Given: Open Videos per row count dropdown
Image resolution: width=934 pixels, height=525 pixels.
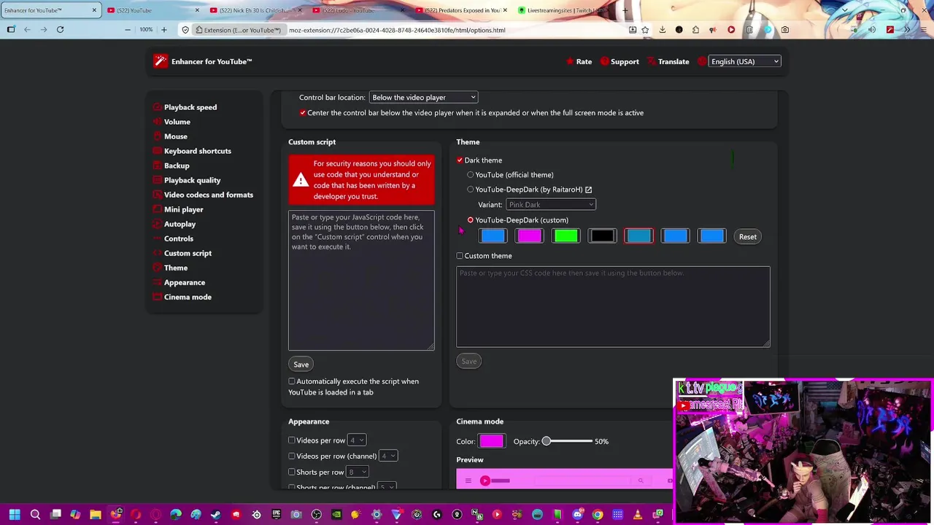Looking at the screenshot, I should tap(357, 440).
